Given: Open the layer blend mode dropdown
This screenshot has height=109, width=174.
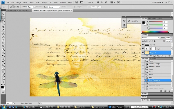Looking at the screenshot, I should [151, 38].
